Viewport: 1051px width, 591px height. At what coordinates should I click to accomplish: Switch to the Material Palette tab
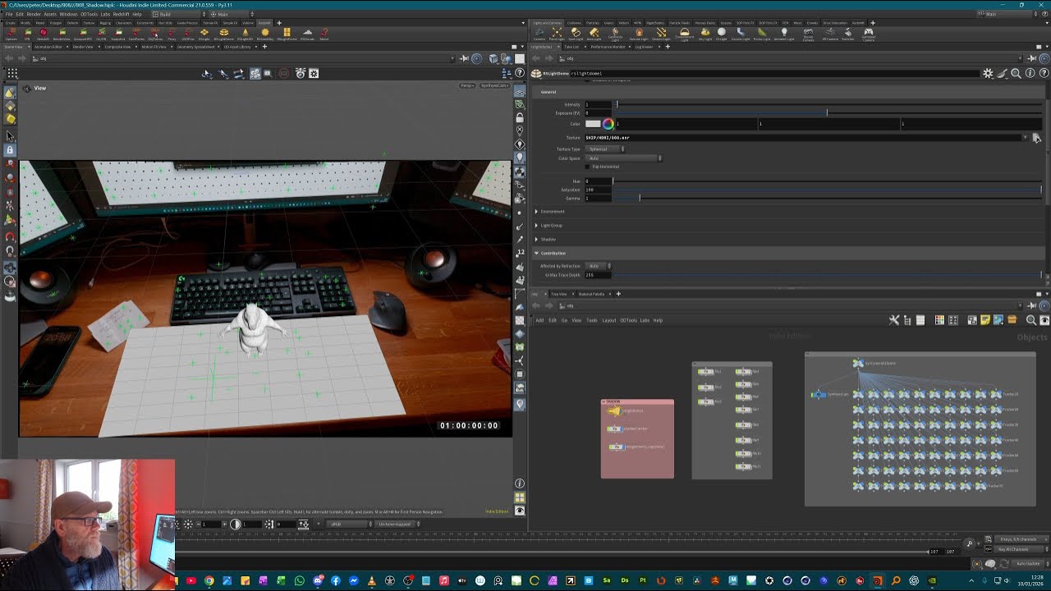pos(593,294)
